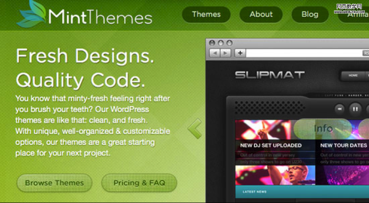Go to the Blog page

[310, 14]
